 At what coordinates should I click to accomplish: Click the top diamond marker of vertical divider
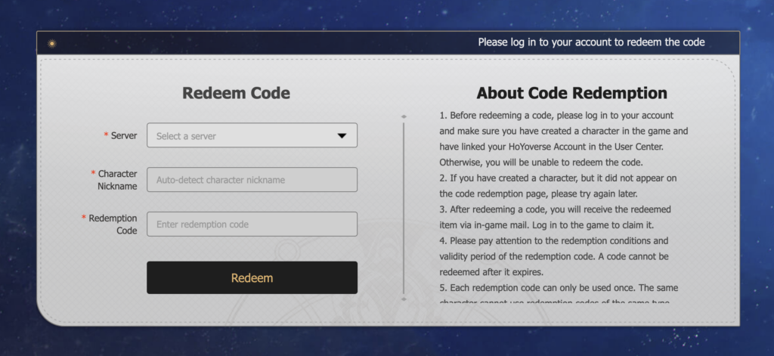click(x=404, y=116)
